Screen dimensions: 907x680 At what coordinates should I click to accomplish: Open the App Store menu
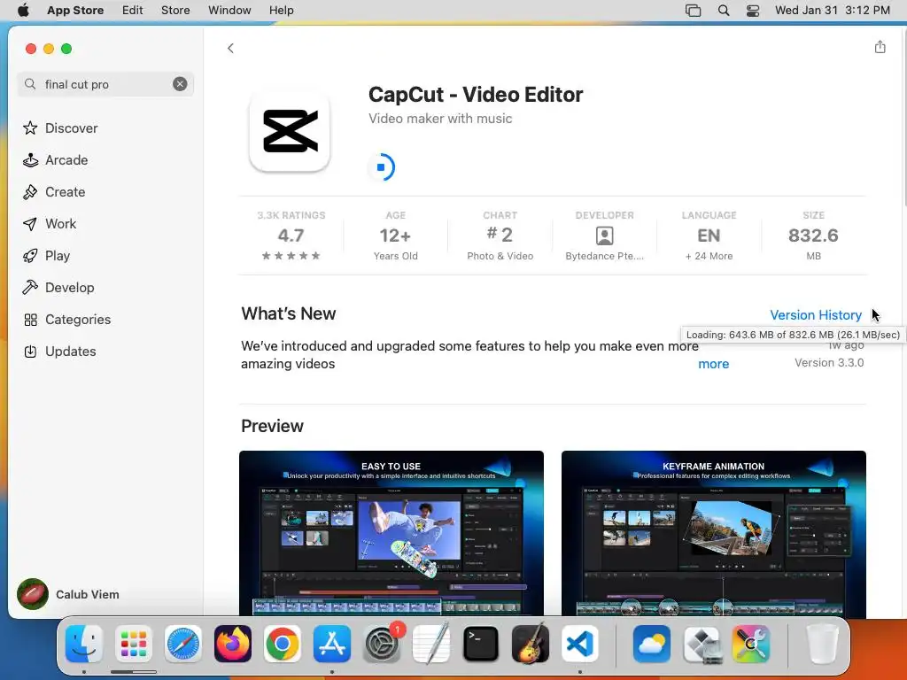pyautogui.click(x=75, y=11)
